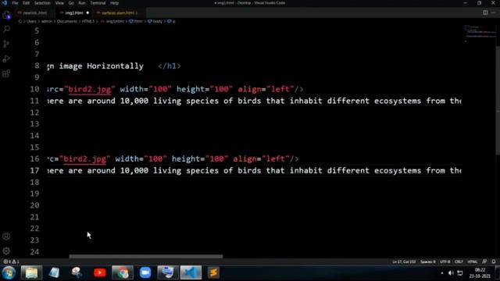The image size is (500, 281).
Task: Switch to the first editor tab newlink.html
Action: click(34, 12)
